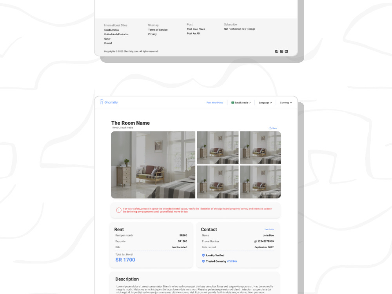Open footer link Qatar
392x294 pixels.
tap(107, 39)
